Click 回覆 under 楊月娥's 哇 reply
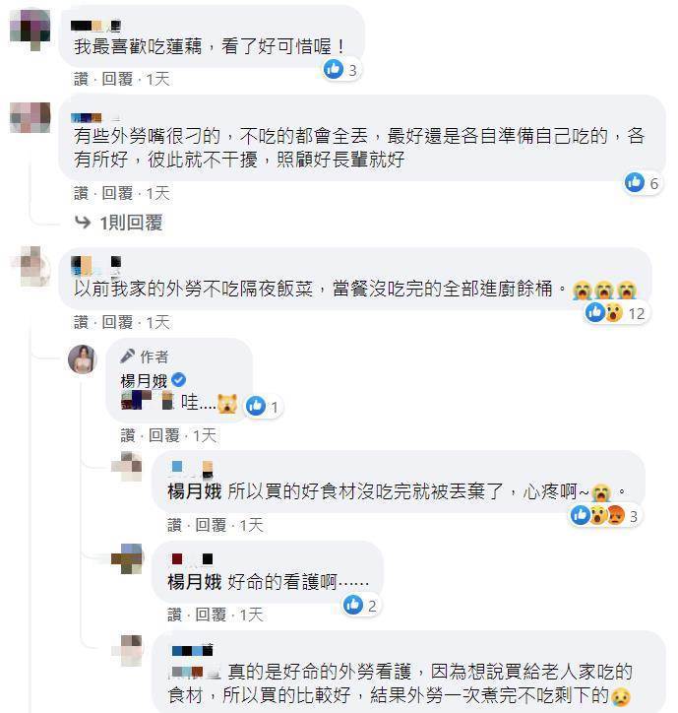This screenshot has height=713, width=678. 164,435
